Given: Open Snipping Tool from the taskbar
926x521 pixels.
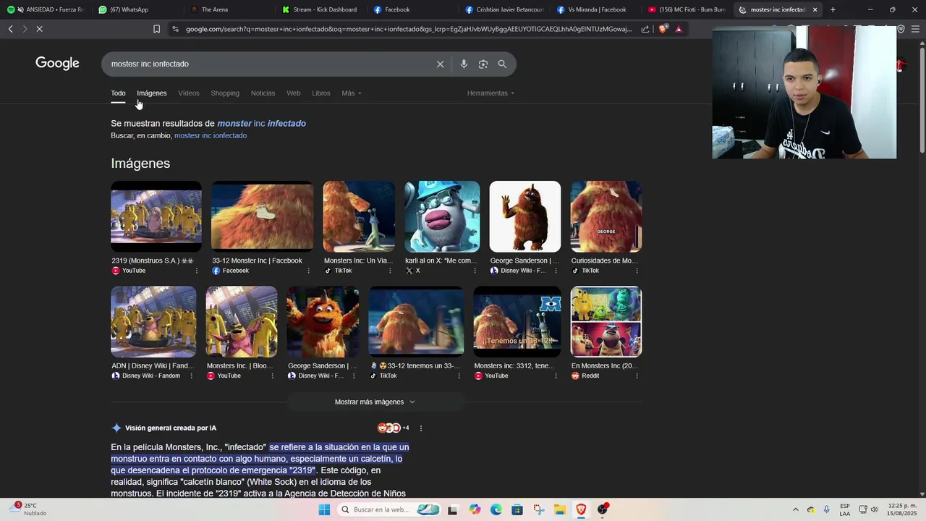Looking at the screenshot, I should (x=538, y=509).
